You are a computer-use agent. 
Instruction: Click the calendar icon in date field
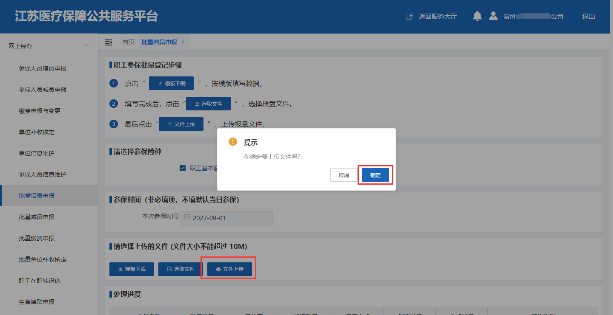click(187, 218)
